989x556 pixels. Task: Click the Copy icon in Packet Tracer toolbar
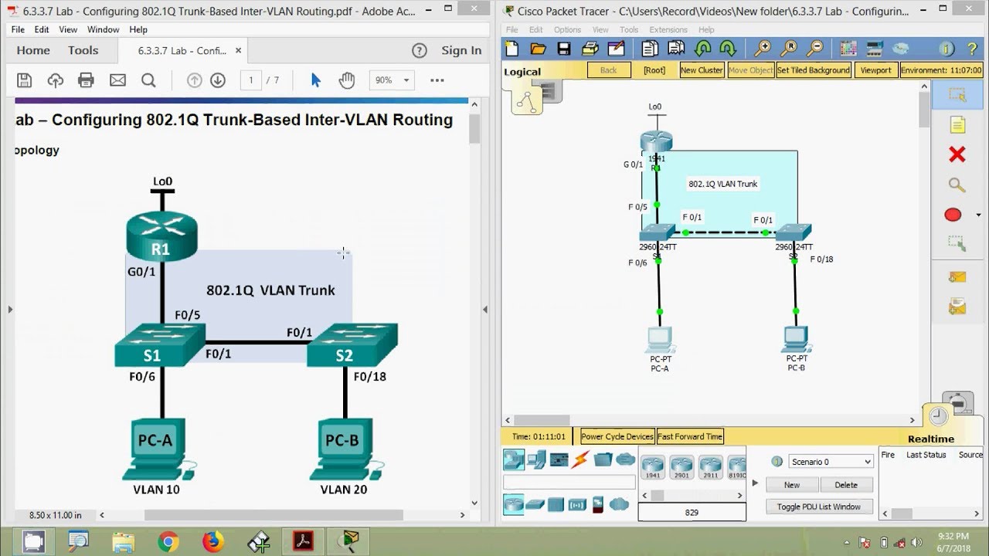650,49
